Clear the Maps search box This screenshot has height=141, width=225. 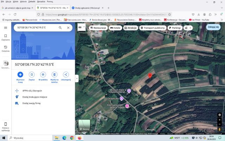tap(68, 27)
